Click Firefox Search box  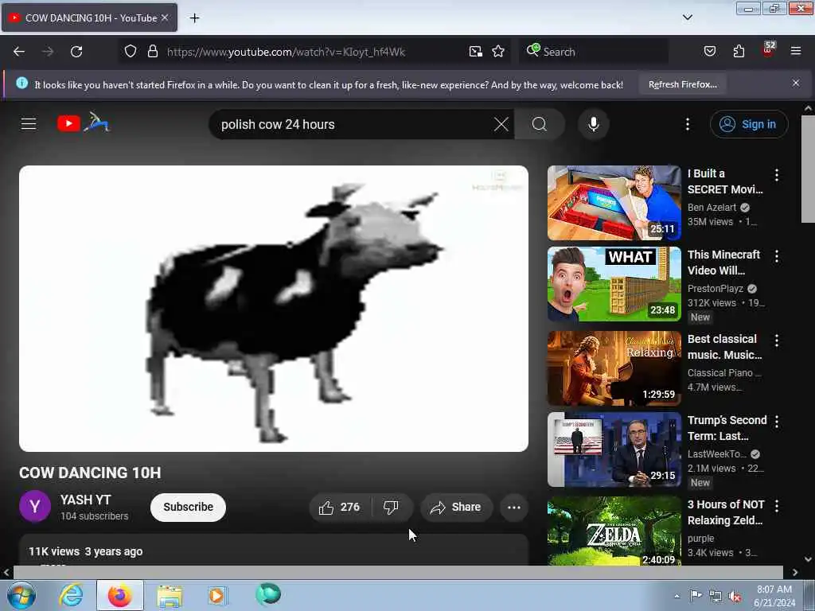click(x=594, y=52)
